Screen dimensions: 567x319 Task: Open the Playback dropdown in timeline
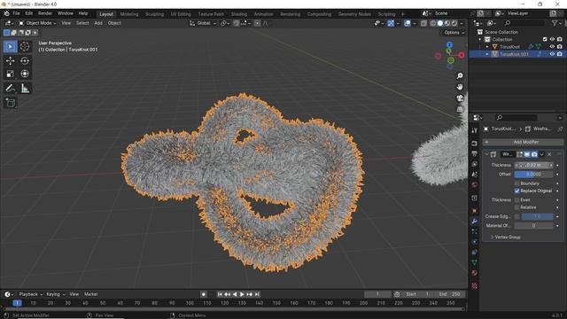pos(30,294)
